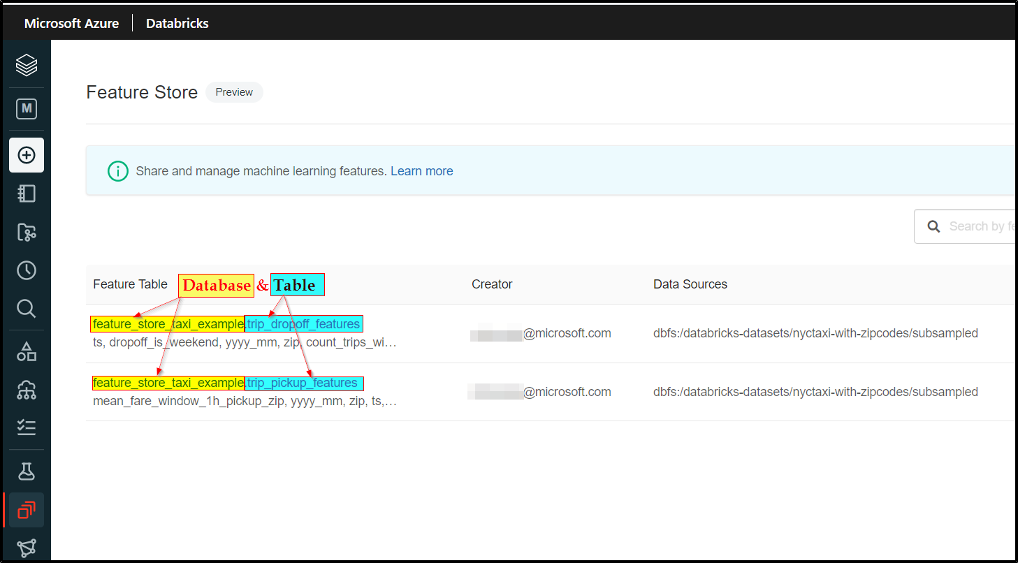The width and height of the screenshot is (1018, 563).
Task: Click features list starting 'mean_fare_window_1h_pickup_zip'
Action: click(x=245, y=402)
